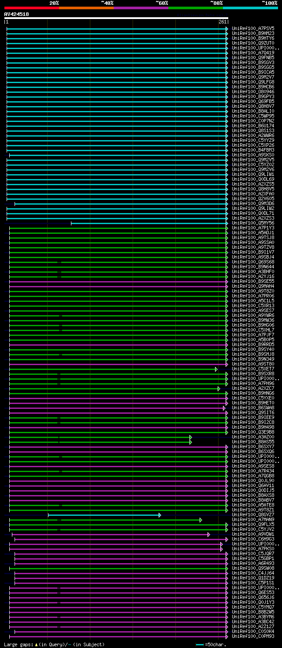Click the green bar of UniRef100_A7MAN9
Viewport: 282px width, 648px height.
(106, 519)
